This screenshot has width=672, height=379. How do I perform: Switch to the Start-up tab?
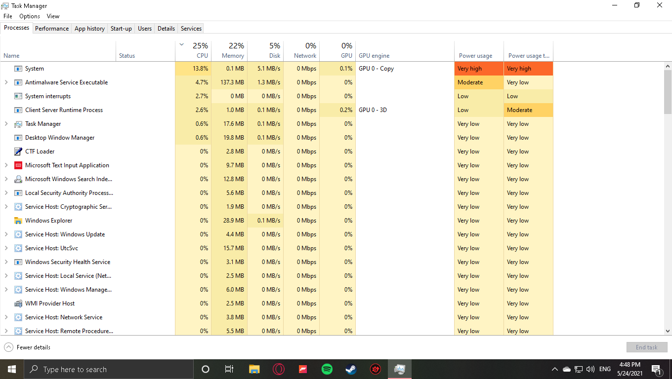[x=121, y=29]
